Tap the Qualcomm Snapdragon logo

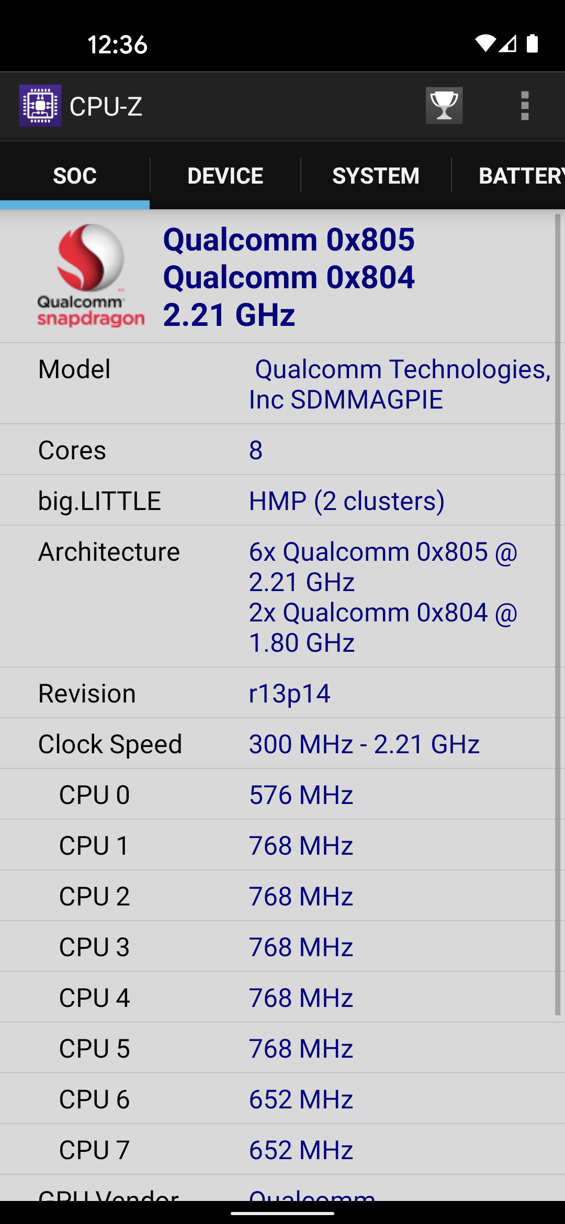point(91,275)
